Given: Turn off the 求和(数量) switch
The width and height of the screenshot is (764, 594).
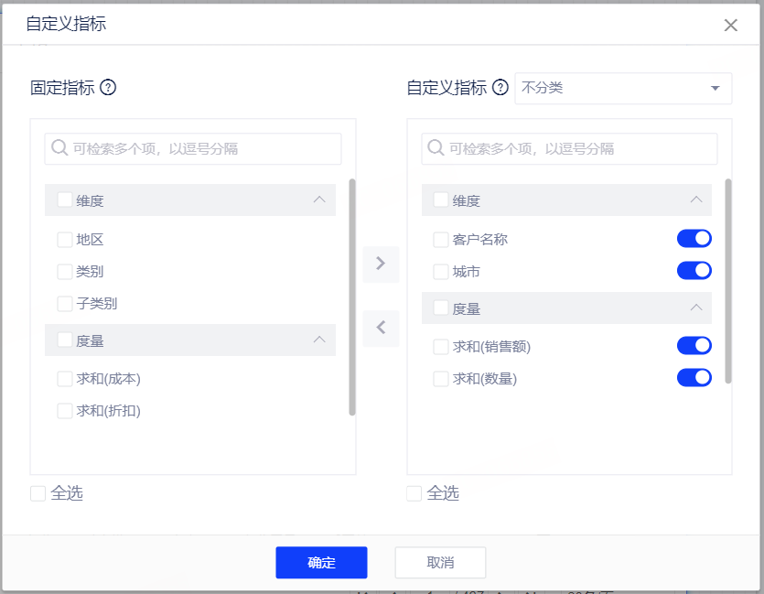Looking at the screenshot, I should (x=694, y=378).
